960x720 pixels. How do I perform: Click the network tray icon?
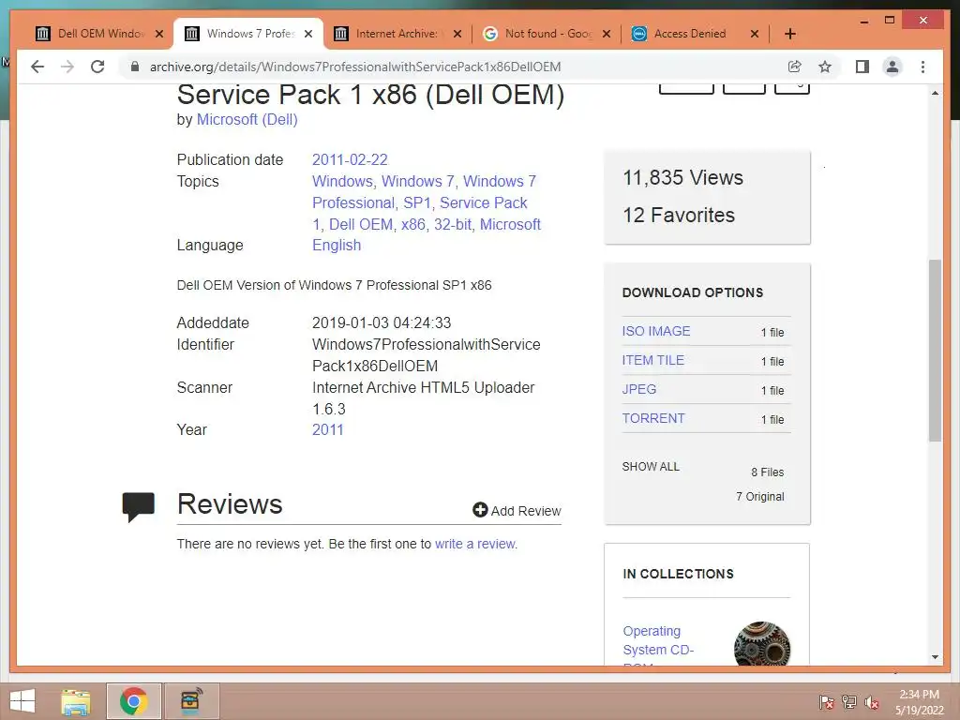coord(849,702)
